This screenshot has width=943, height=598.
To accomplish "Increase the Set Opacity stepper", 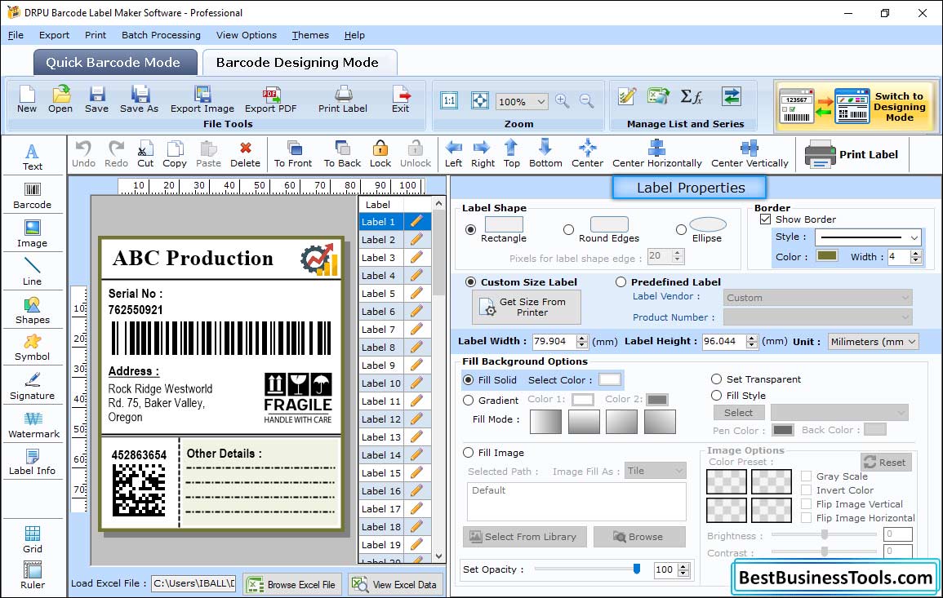I will 683,566.
